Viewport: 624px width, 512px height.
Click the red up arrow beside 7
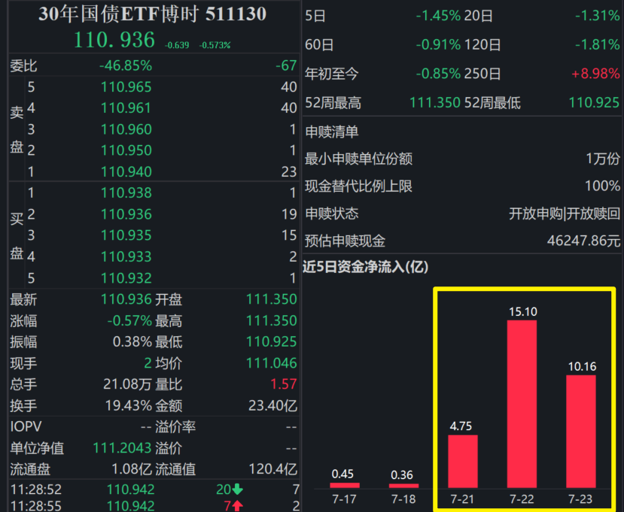click(238, 506)
